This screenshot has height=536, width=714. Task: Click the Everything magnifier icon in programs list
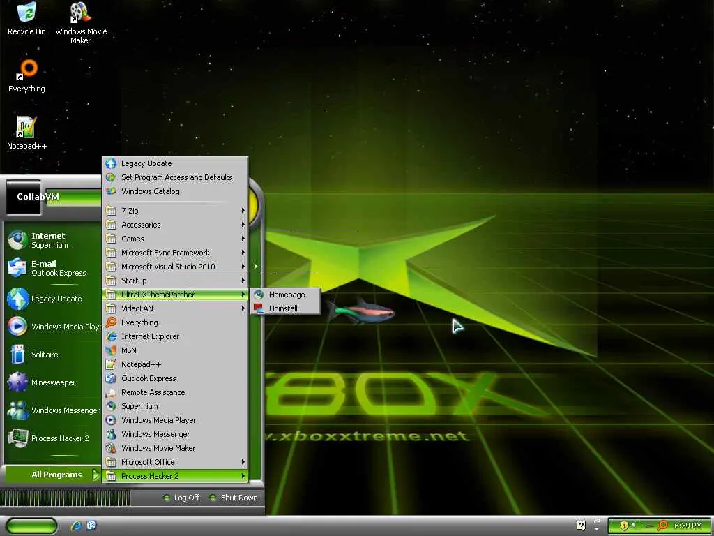coord(111,322)
